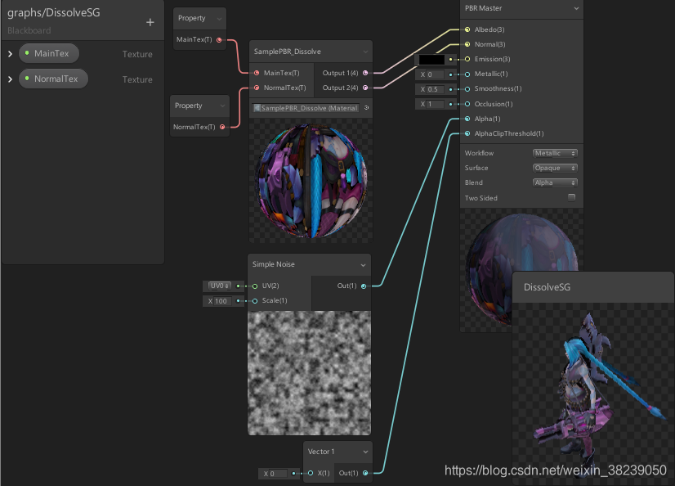Select the SamplePBR_Dissolve node title

[x=288, y=52]
